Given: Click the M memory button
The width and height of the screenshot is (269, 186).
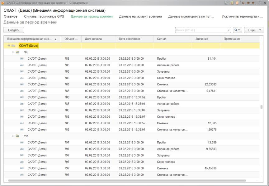Looking at the screenshot, I should click(x=243, y=3).
